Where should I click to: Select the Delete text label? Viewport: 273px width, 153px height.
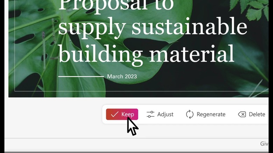click(257, 114)
